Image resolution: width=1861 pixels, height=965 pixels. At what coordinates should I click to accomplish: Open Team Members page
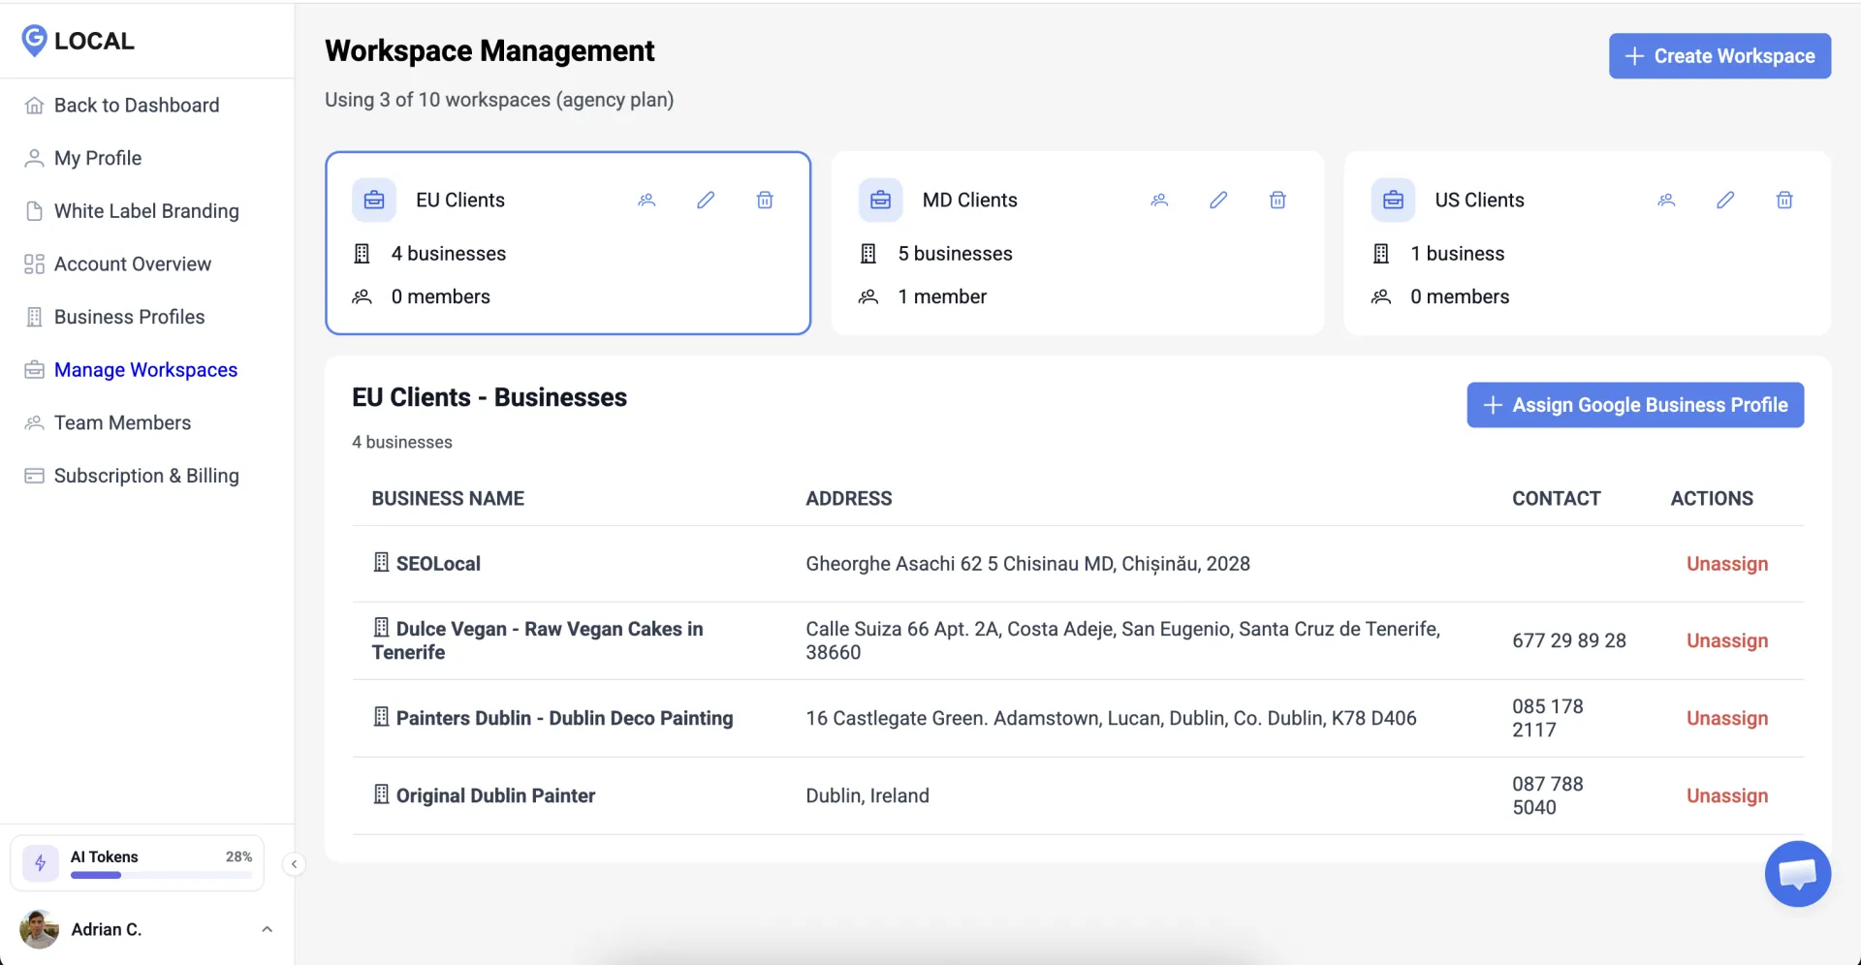pos(122,423)
